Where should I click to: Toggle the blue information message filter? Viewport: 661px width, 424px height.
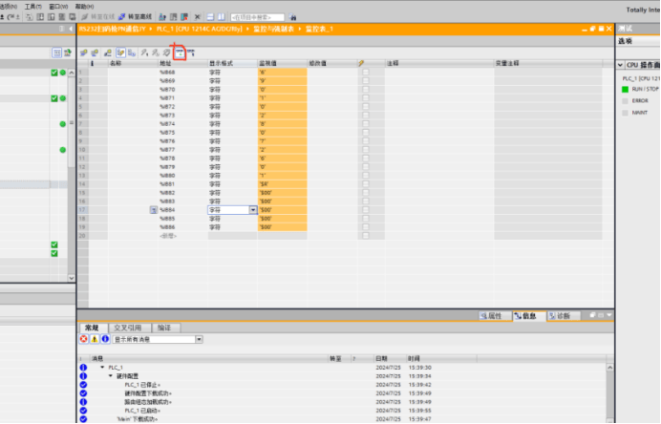point(105,339)
